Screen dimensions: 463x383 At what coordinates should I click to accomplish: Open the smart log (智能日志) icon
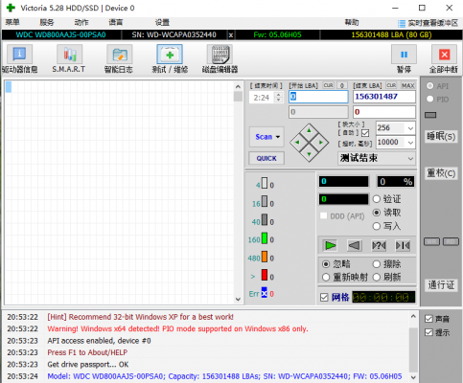(x=120, y=54)
